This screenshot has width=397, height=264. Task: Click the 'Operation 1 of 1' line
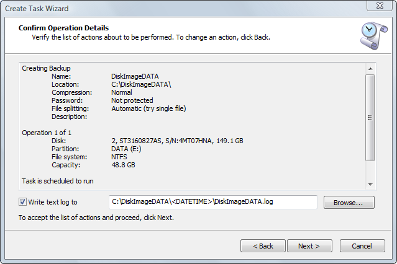[47, 133]
